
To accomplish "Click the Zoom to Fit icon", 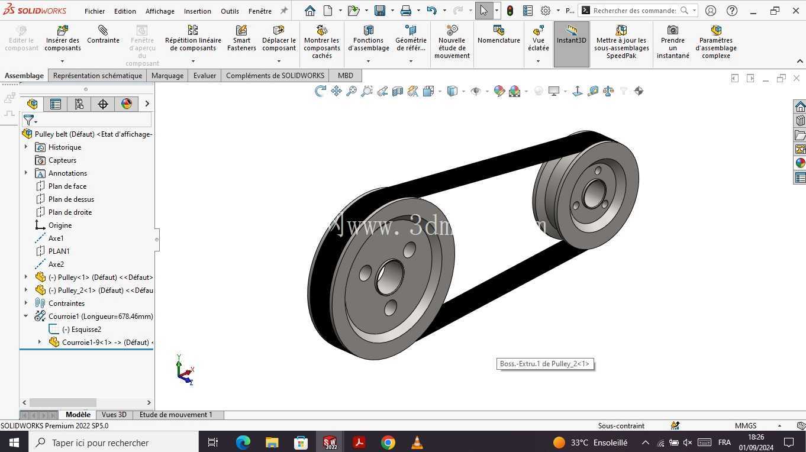I will coord(352,91).
